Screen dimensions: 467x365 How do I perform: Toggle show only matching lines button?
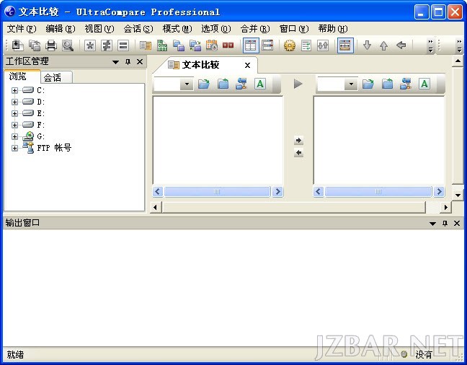[123, 45]
